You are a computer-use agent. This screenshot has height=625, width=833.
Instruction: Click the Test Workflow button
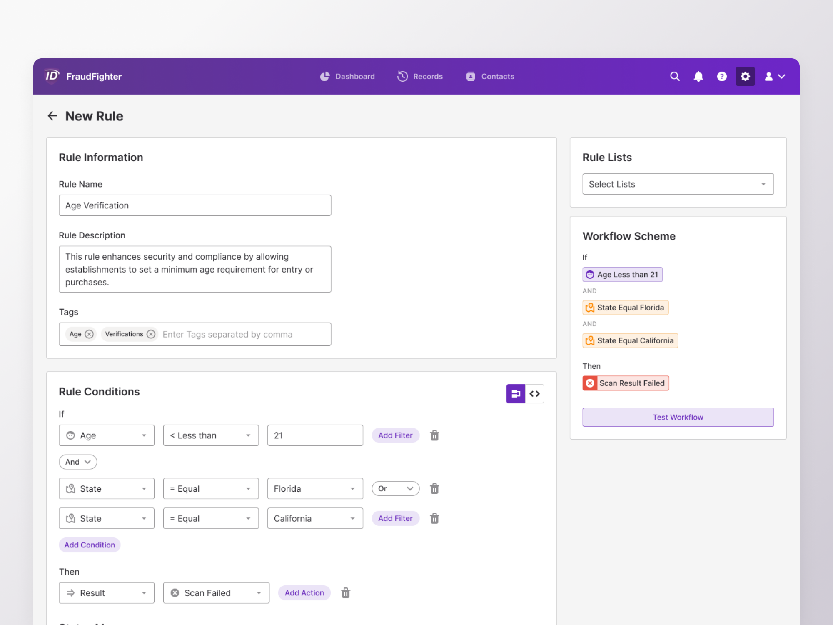(678, 417)
